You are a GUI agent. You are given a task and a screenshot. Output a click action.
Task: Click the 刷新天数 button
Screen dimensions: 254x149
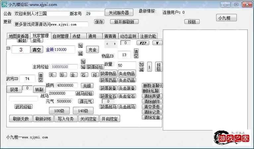pyautogui.click(x=21, y=119)
